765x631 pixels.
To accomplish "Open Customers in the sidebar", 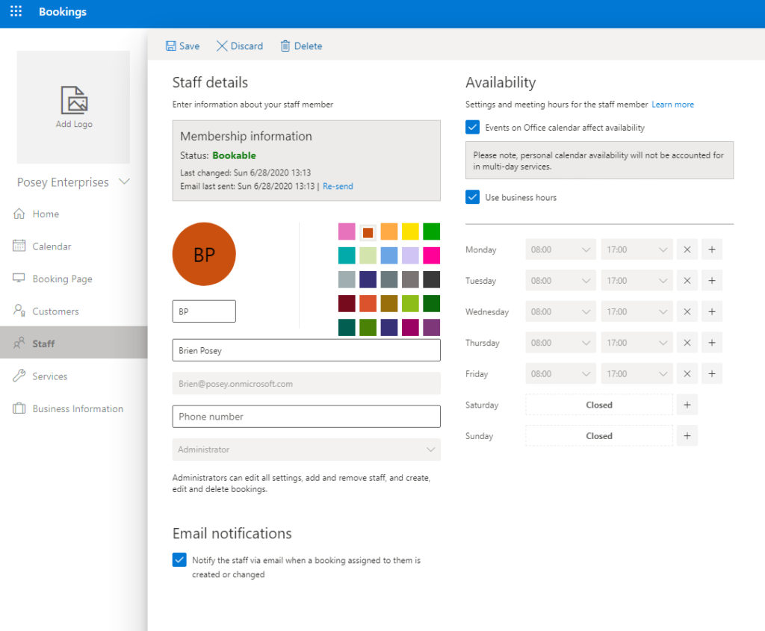I will tap(74, 311).
